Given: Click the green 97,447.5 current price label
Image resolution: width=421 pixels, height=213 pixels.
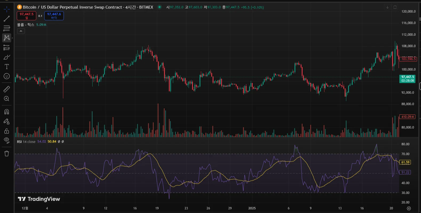Looking at the screenshot, I should (x=407, y=79).
